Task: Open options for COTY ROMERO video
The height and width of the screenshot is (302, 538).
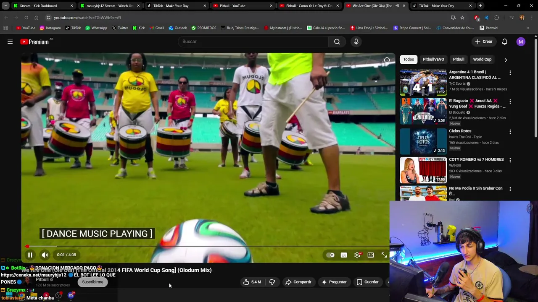Action: (510, 160)
